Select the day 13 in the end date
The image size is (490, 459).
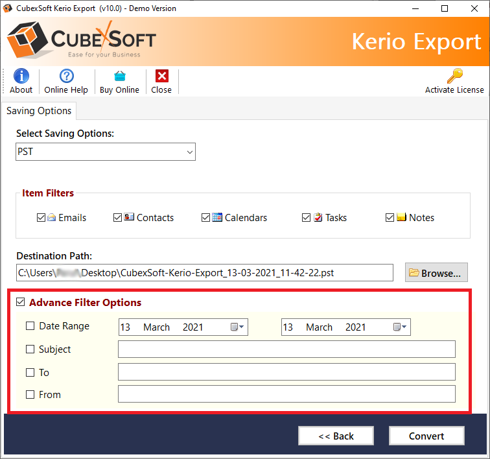point(288,327)
